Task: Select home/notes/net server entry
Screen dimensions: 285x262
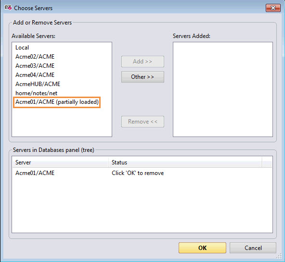Action: [x=37, y=93]
